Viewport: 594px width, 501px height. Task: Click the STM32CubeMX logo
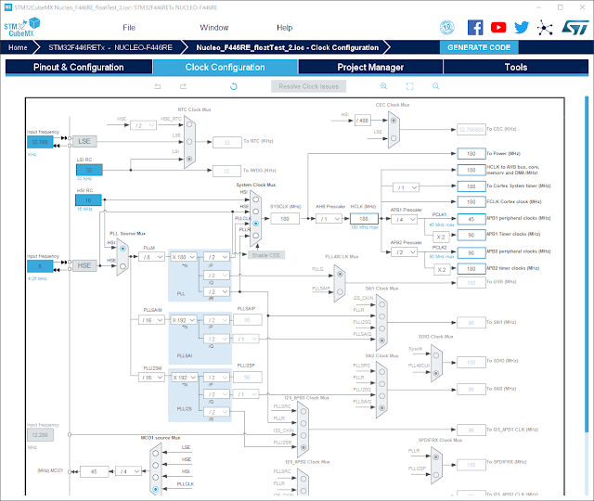[x=22, y=27]
